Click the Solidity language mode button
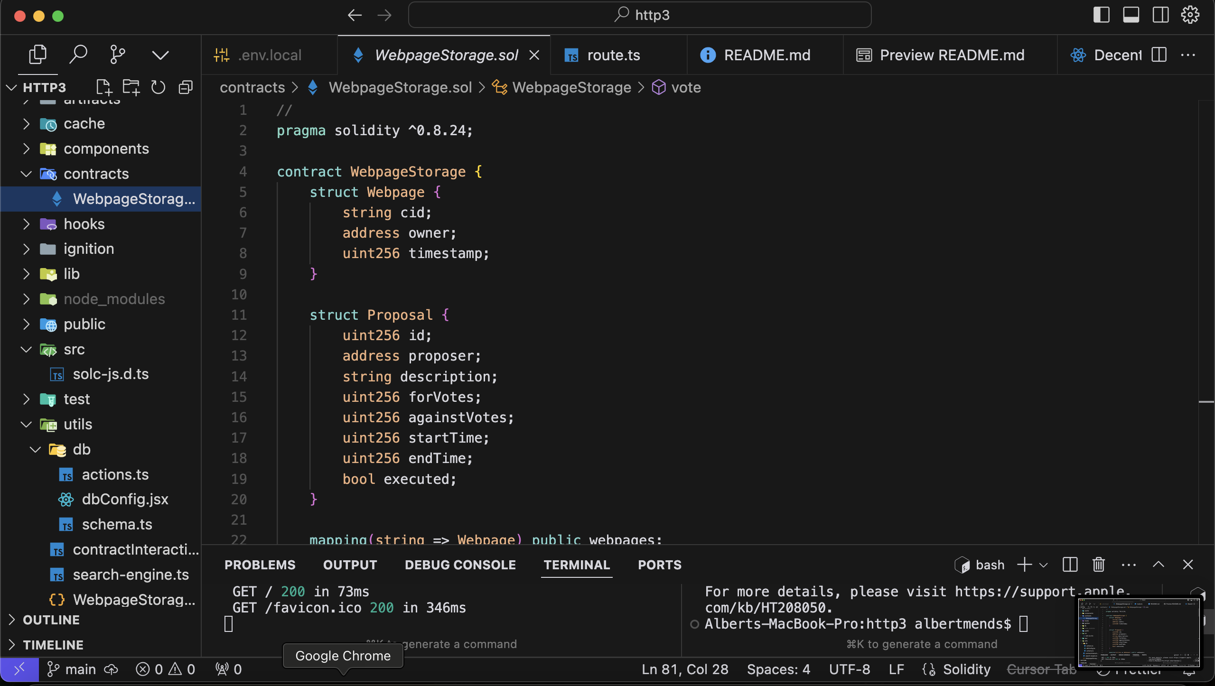This screenshot has width=1215, height=686. pos(966,669)
